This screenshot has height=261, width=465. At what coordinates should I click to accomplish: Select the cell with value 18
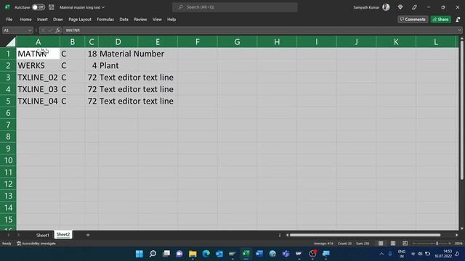tap(92, 54)
